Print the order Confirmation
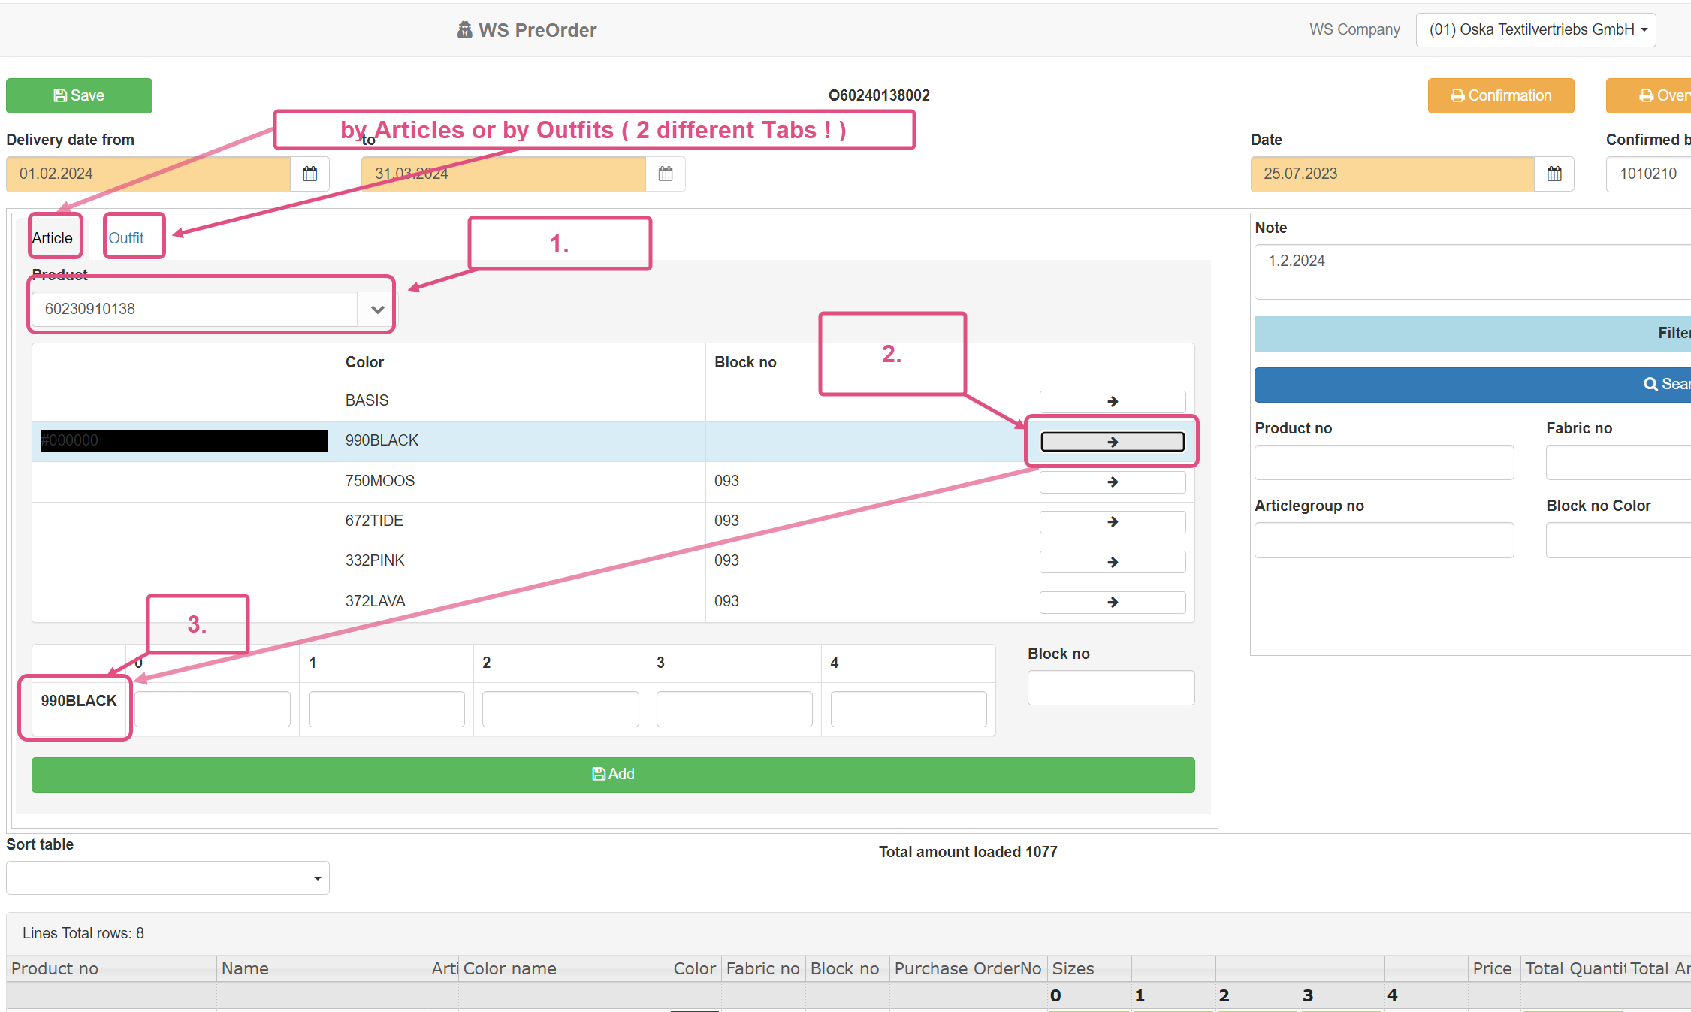 tap(1500, 95)
